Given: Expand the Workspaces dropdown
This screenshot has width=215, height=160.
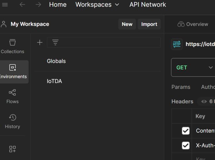Looking at the screenshot, I should point(97,5).
